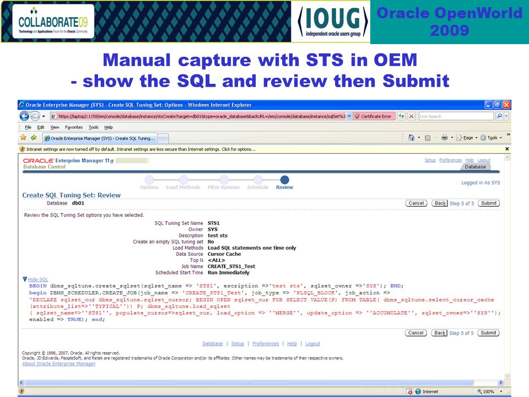The image size is (529, 397).
Task: Click the horizontal scrollbar right arrow
Action: 500,383
